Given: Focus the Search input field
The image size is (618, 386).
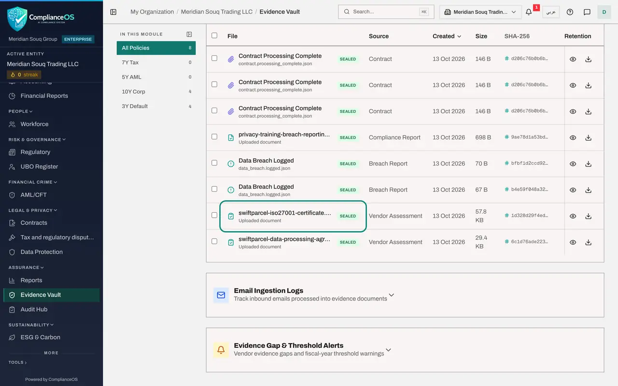Looking at the screenshot, I should click(386, 12).
